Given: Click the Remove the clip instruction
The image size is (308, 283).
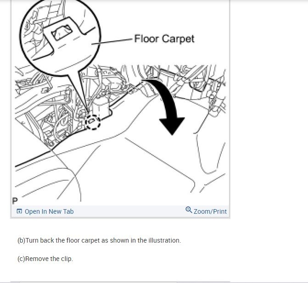Looking at the screenshot, I should [x=49, y=259].
